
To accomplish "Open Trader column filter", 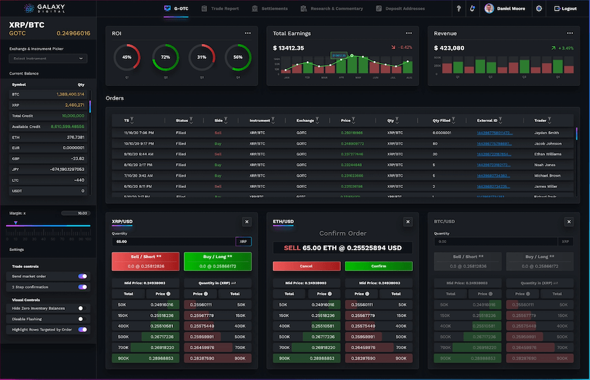I will coord(549,121).
